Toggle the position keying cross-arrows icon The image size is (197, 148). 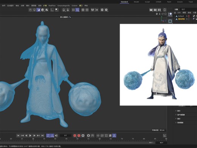pyautogui.click(x=98, y=135)
